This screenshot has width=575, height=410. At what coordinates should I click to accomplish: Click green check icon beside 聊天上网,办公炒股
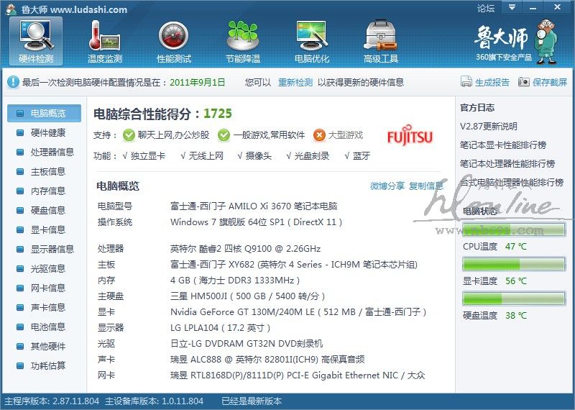point(129,135)
